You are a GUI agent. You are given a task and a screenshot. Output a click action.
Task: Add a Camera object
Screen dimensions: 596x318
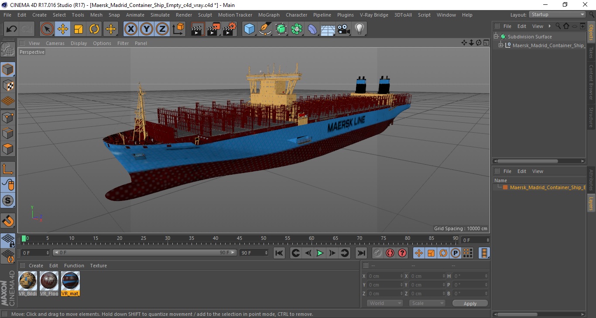(344, 29)
